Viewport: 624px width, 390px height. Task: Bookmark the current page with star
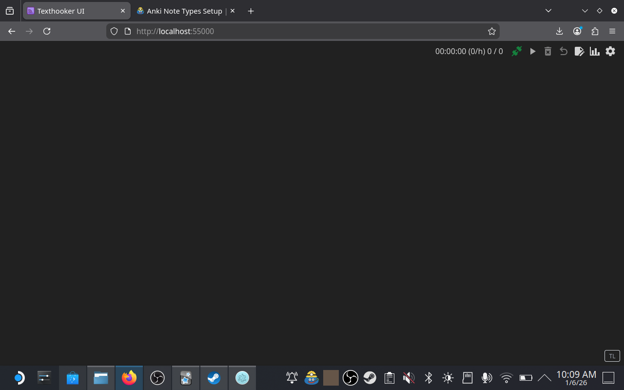(492, 31)
